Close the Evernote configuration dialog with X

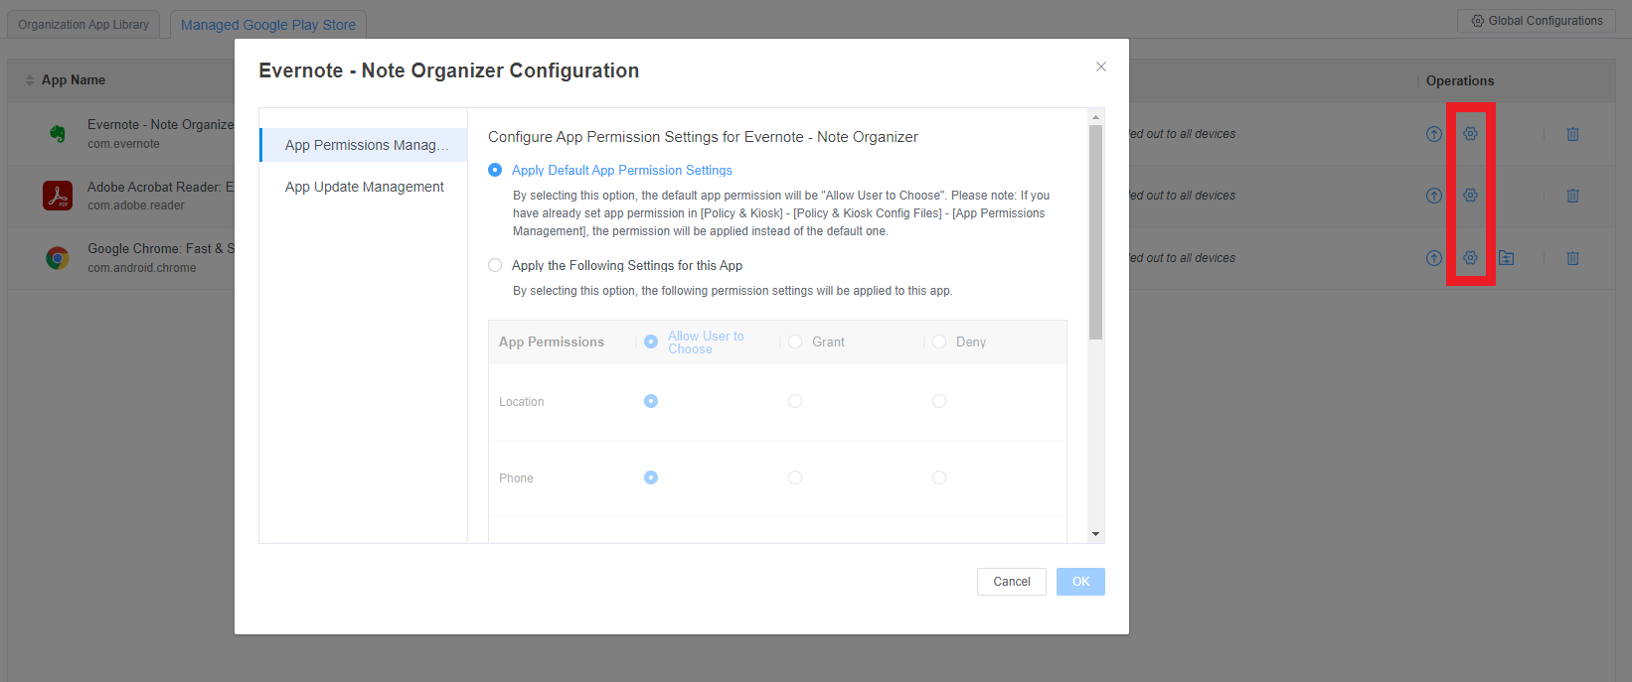pyautogui.click(x=1100, y=67)
